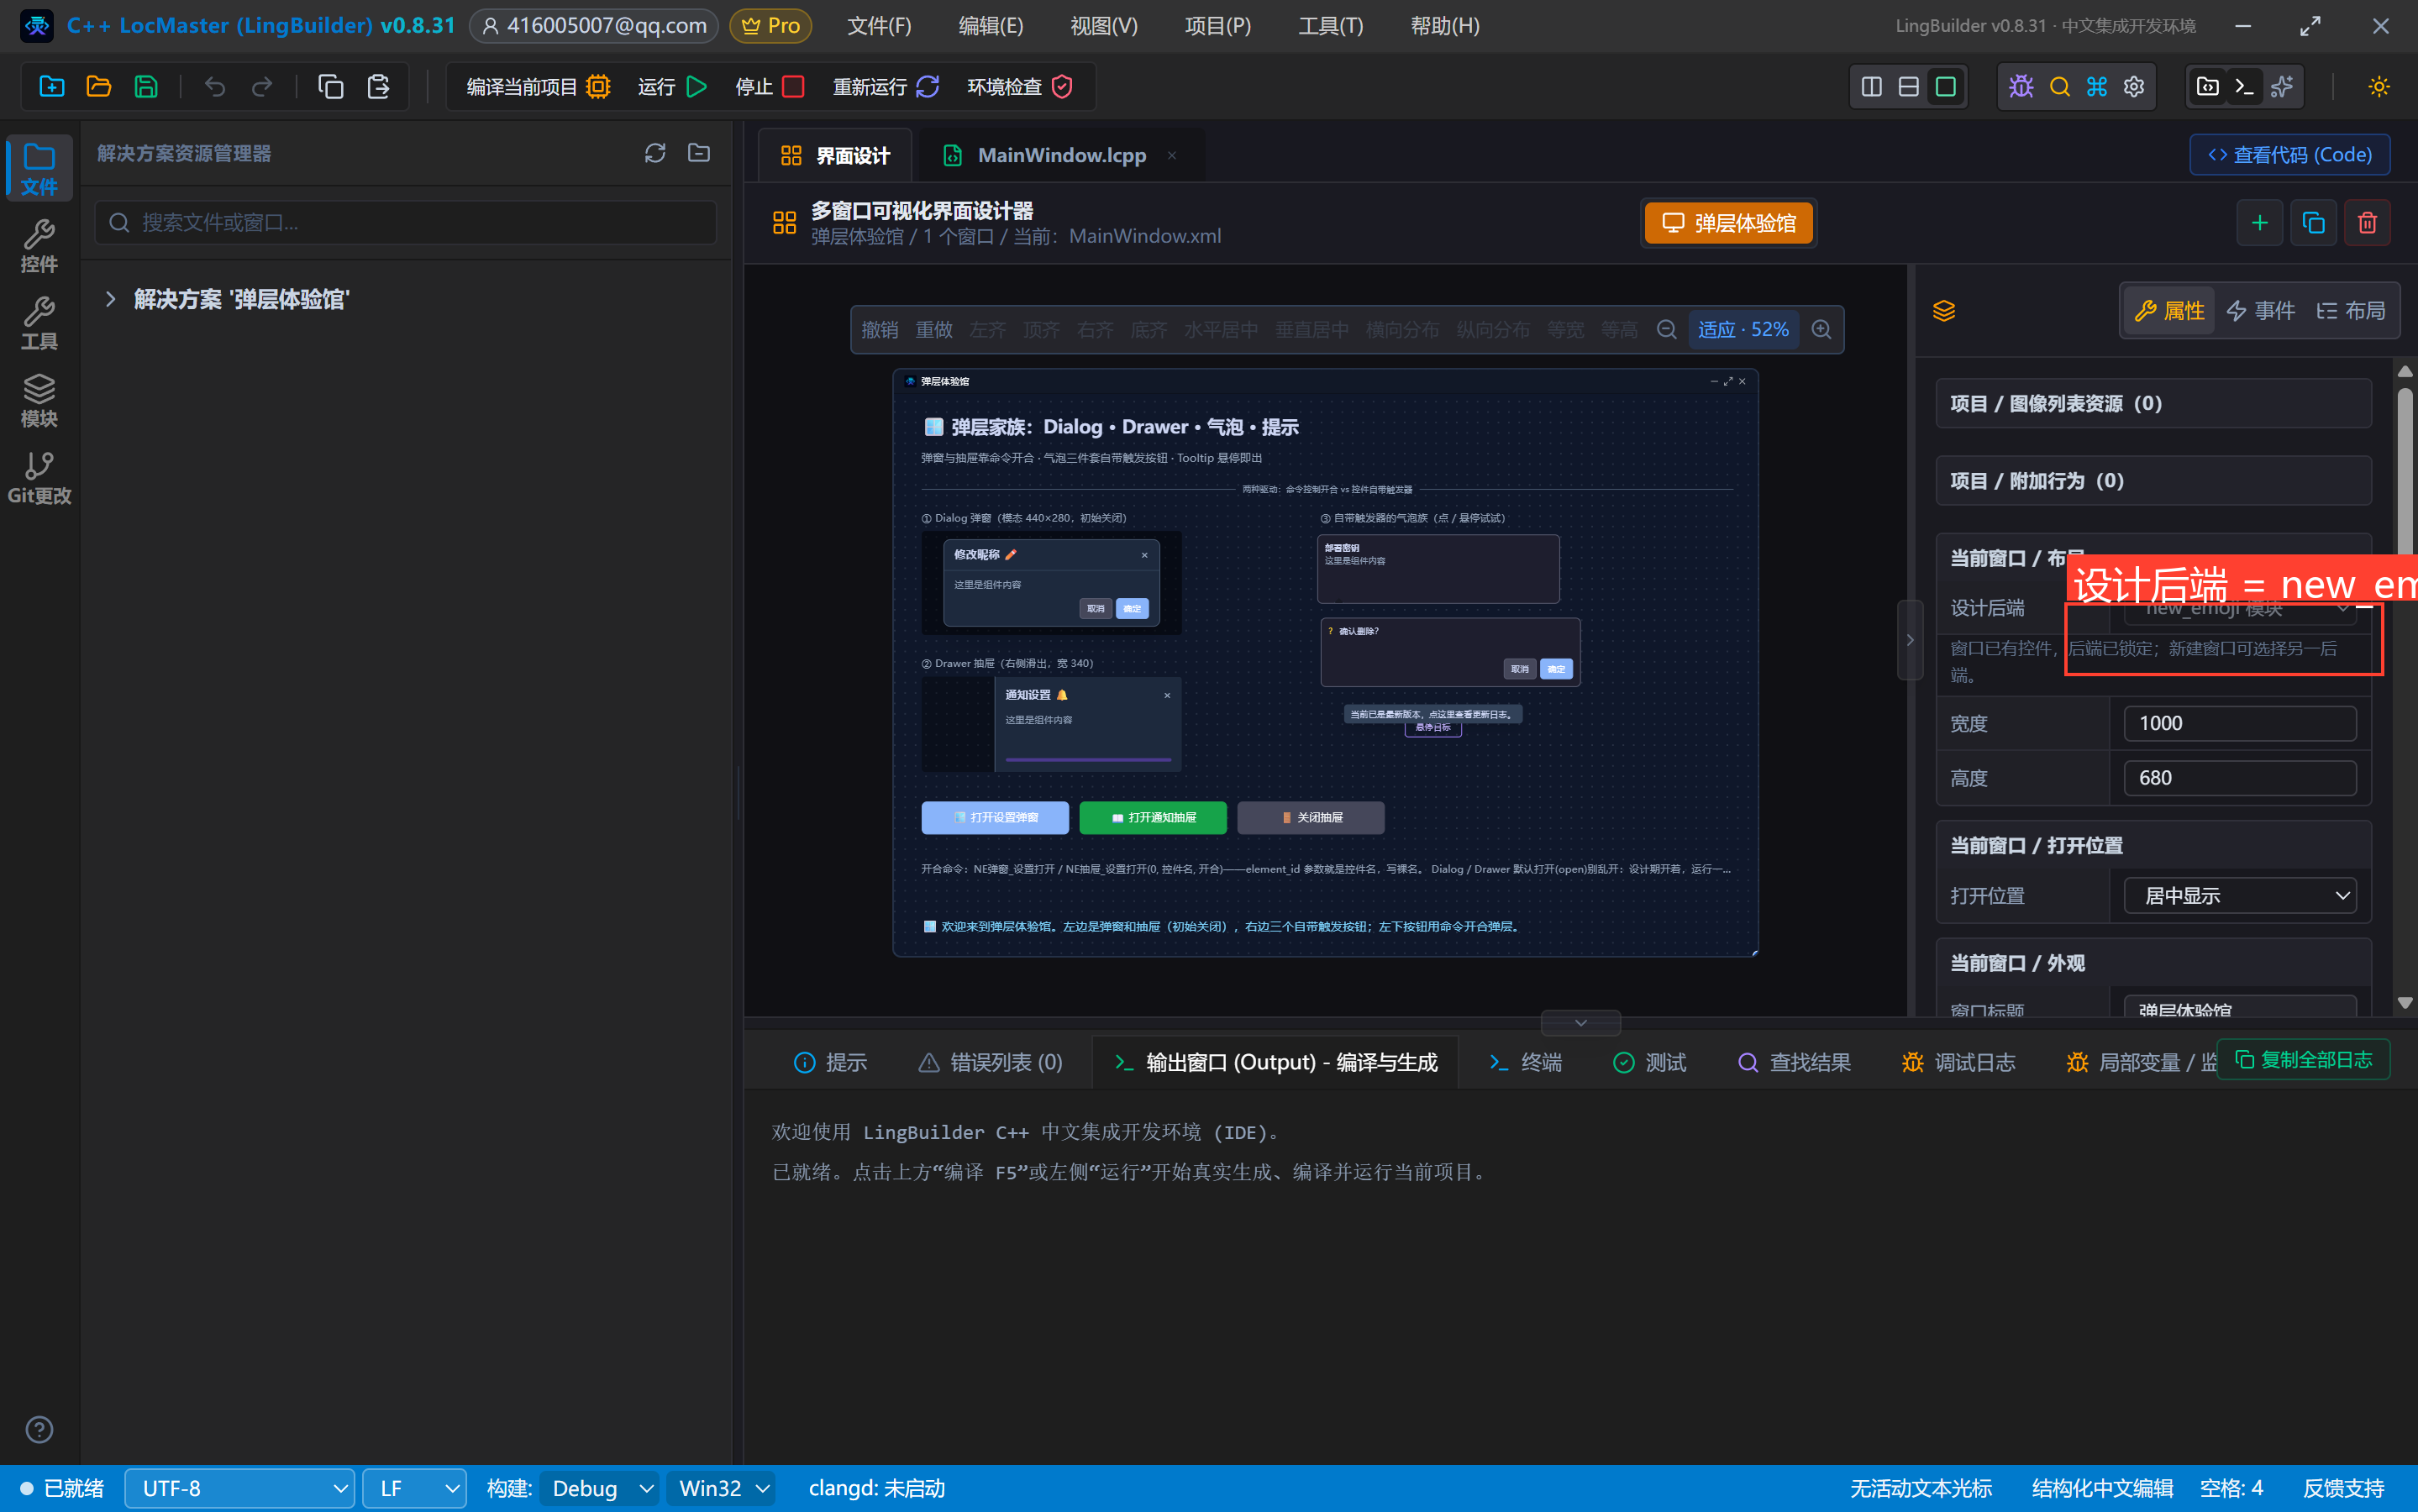Screen dimensions: 2418x1512
Task: Click the green plus add window button
Action: [x=2259, y=222]
